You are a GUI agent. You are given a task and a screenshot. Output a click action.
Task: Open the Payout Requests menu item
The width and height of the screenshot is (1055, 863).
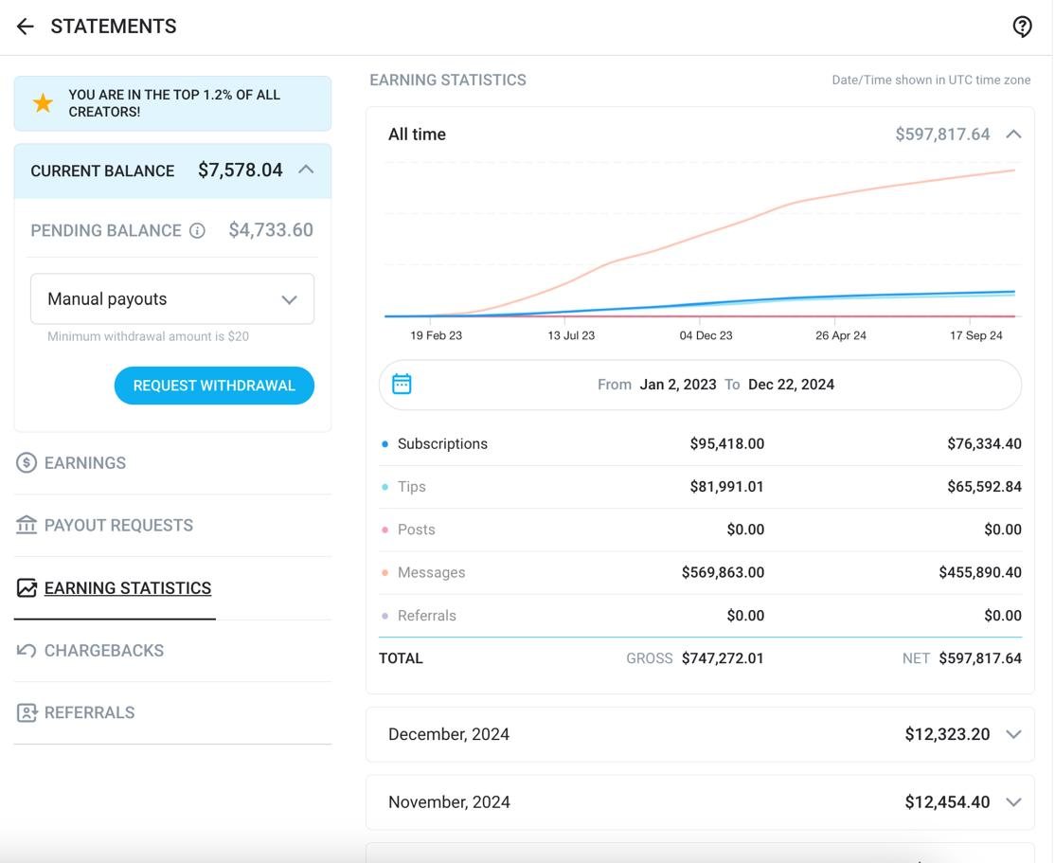point(118,525)
